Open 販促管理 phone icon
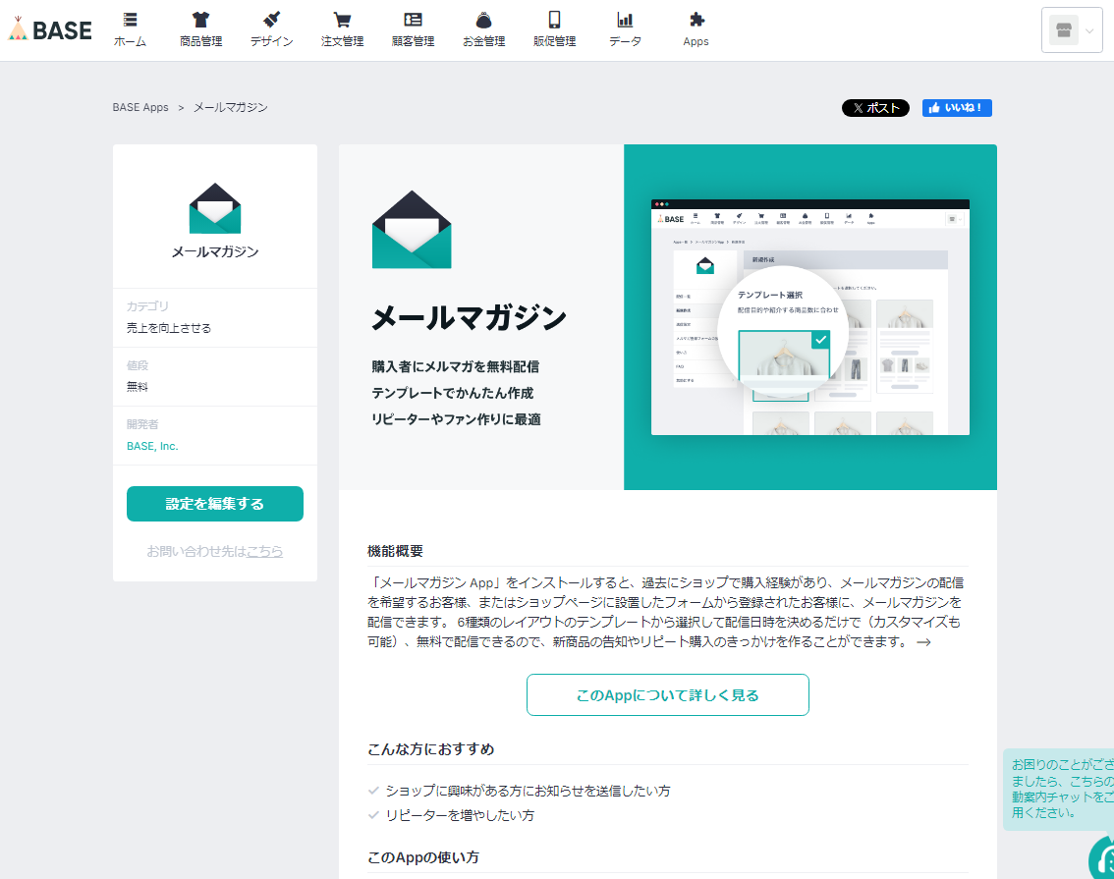 coord(555,20)
